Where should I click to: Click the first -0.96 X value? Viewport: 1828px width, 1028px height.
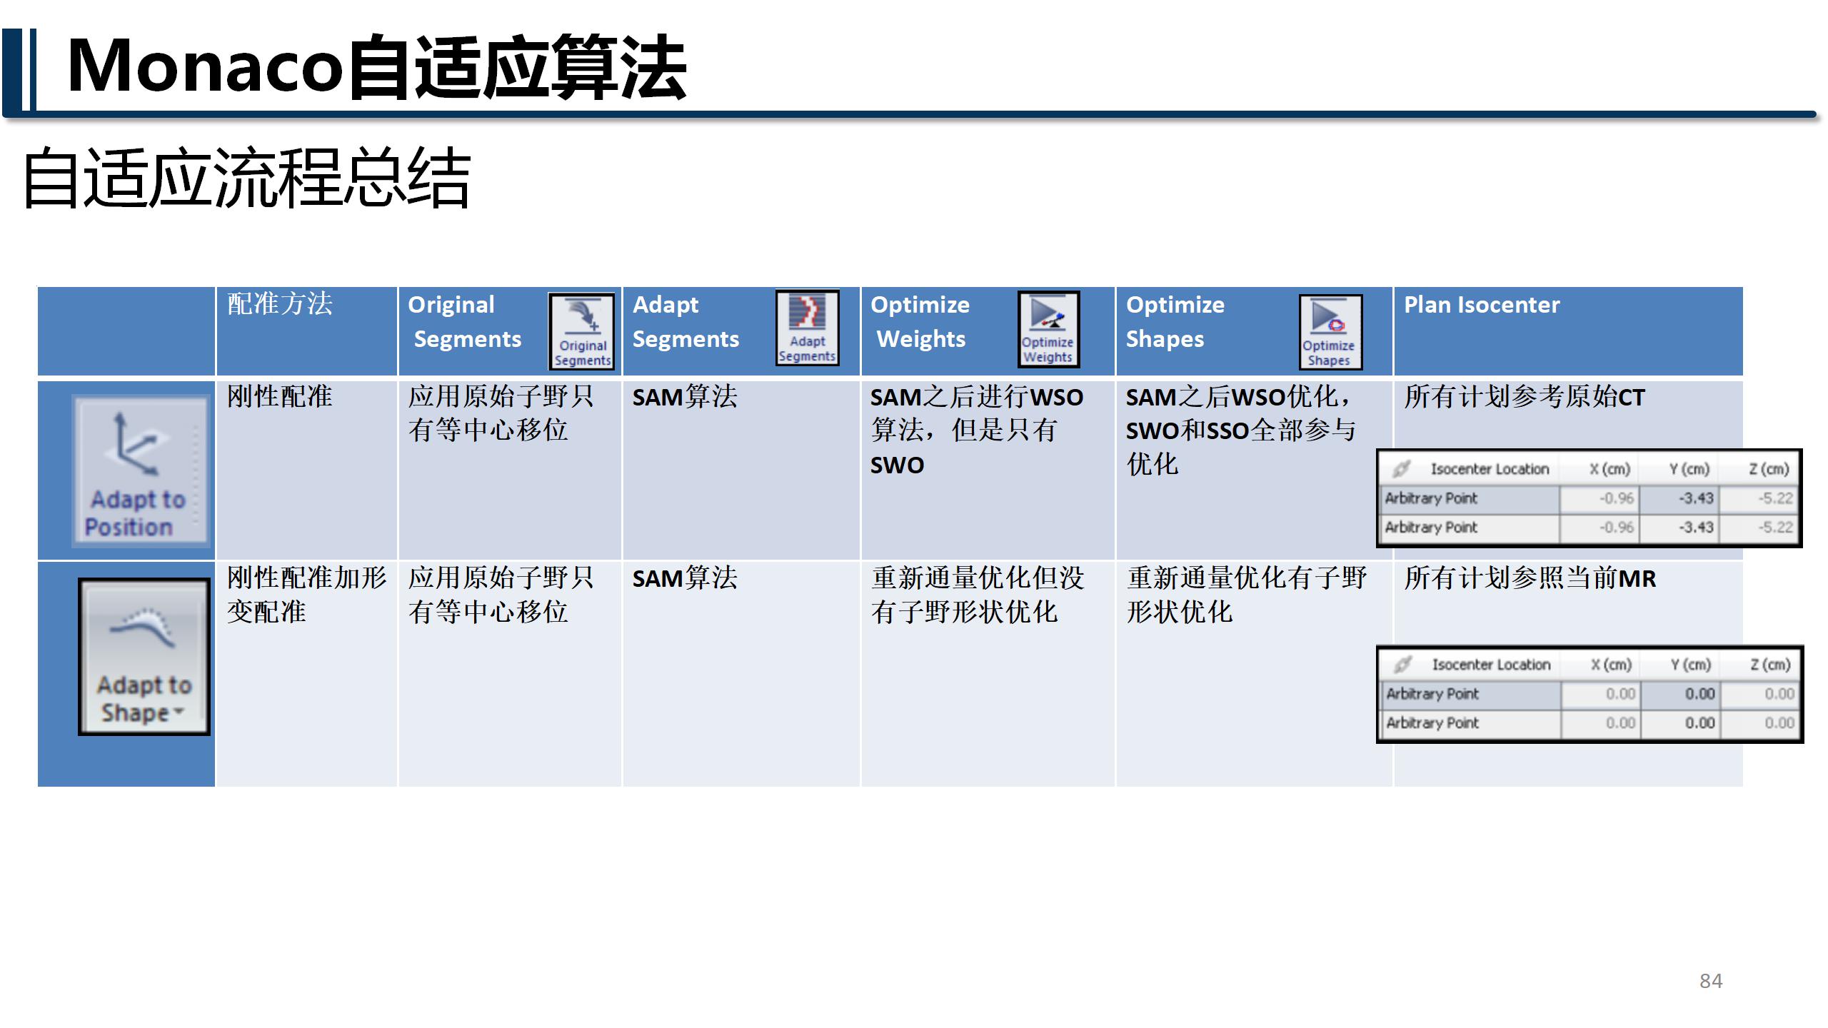tap(1617, 498)
